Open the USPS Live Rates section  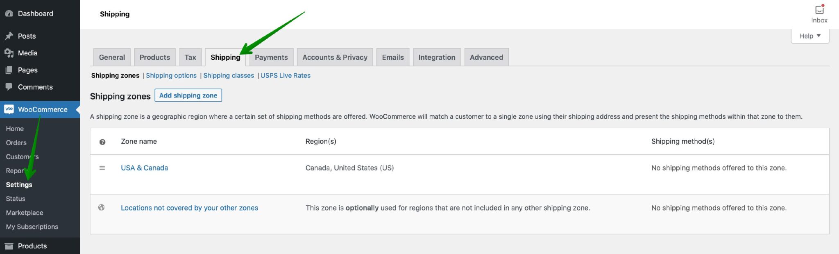pyautogui.click(x=285, y=75)
